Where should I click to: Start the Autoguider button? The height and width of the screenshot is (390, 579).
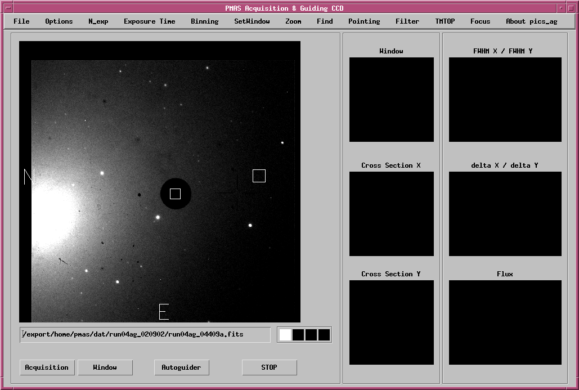(x=181, y=367)
